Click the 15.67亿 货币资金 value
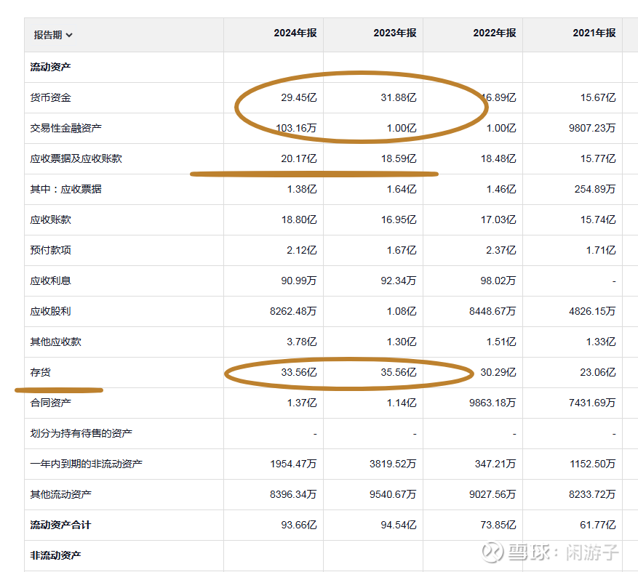 click(598, 97)
